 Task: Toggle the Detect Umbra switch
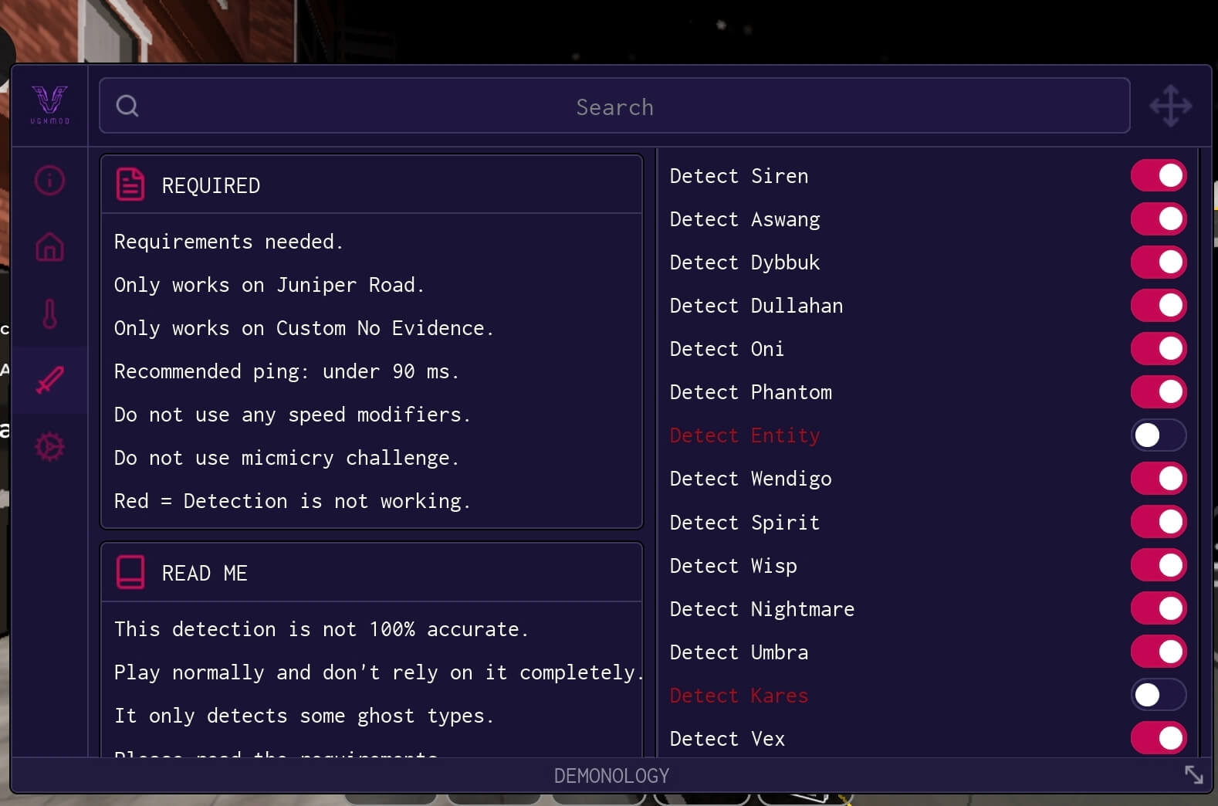click(x=1159, y=651)
